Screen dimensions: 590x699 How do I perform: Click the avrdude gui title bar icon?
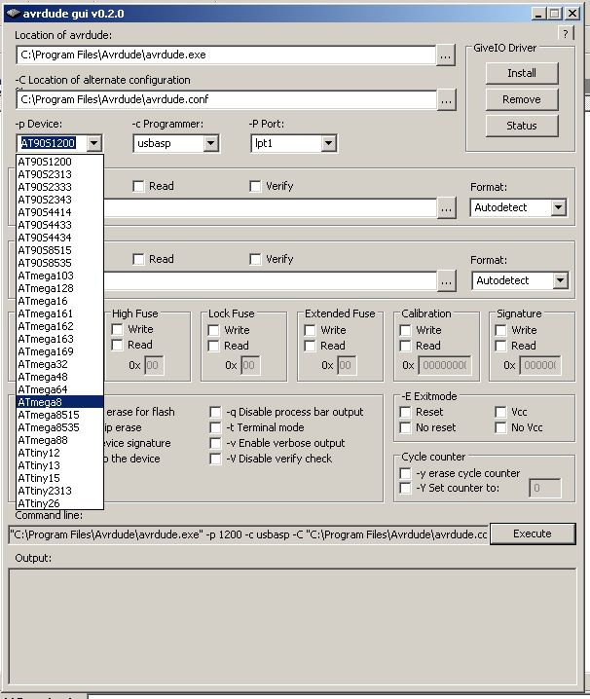[13, 14]
